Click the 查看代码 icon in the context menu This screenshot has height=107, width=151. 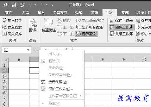(x=43, y=82)
